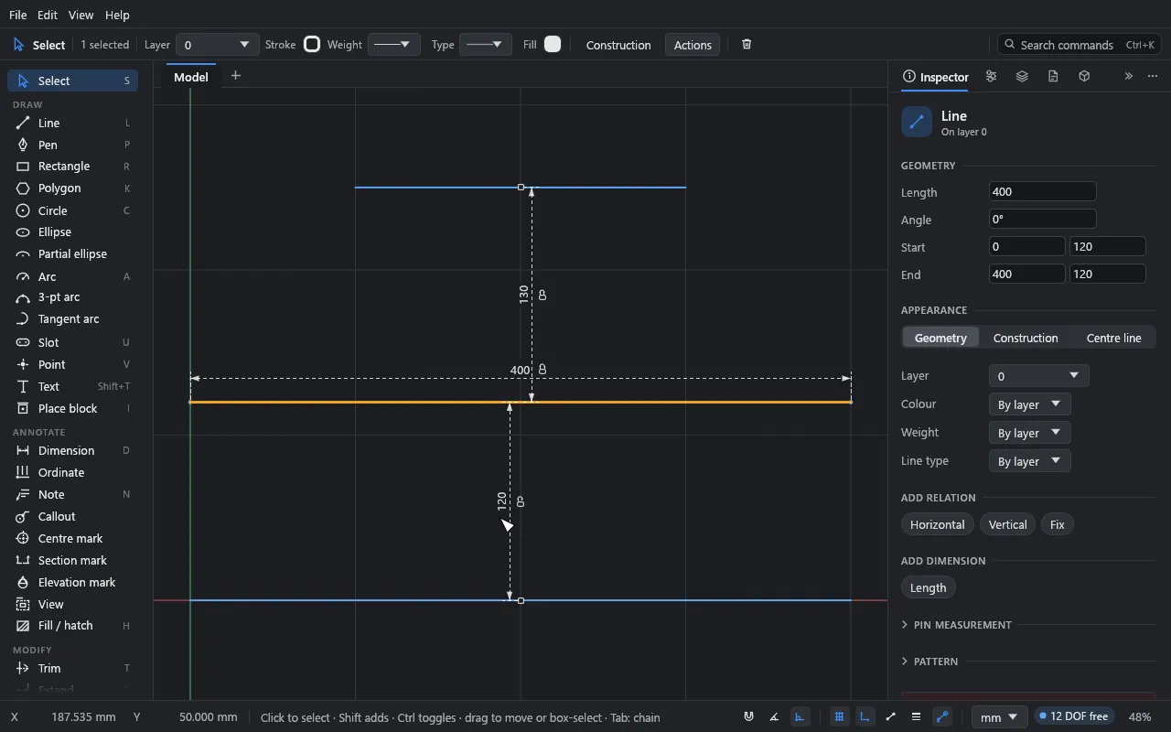Click the Length value field
The height and width of the screenshot is (732, 1171).
[1042, 191]
